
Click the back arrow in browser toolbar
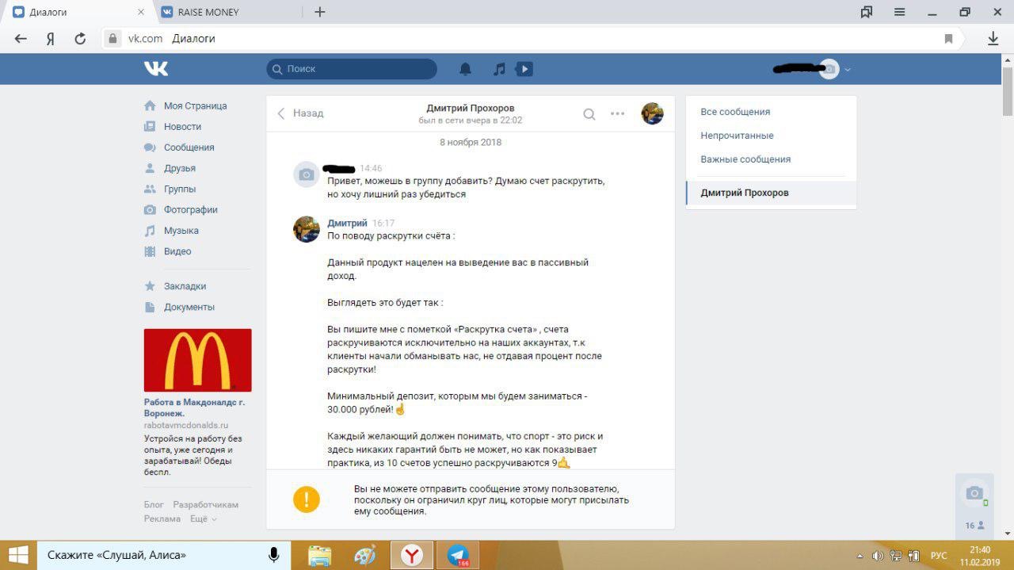tap(21, 38)
